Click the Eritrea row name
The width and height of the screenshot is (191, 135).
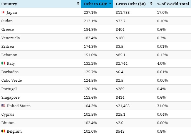click(8, 47)
